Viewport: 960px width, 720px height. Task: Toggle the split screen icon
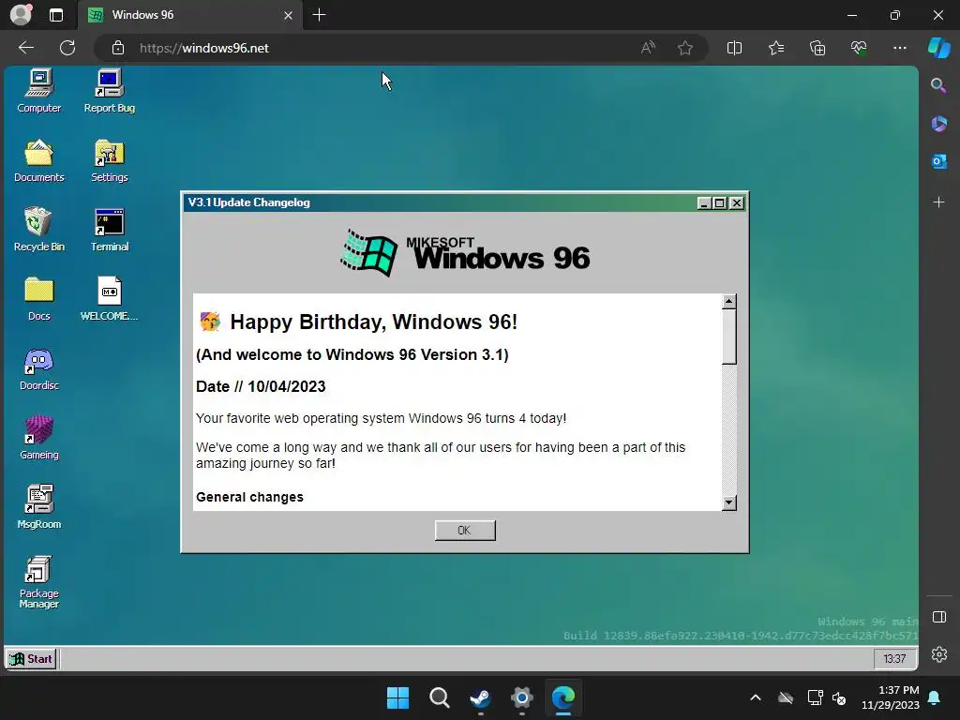734,48
